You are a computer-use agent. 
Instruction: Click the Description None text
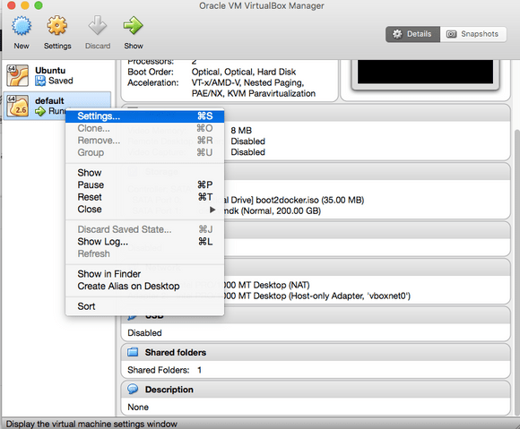pos(138,408)
